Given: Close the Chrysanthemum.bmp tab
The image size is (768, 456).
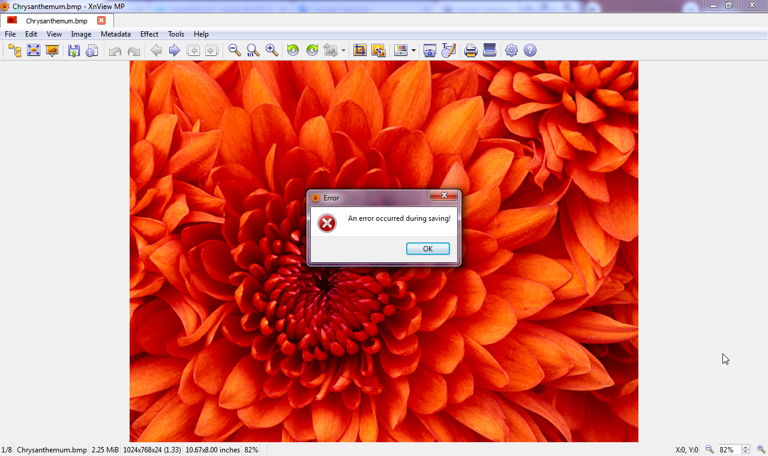Looking at the screenshot, I should 101,20.
